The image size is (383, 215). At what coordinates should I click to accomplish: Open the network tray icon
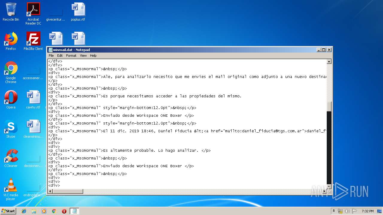click(340, 211)
